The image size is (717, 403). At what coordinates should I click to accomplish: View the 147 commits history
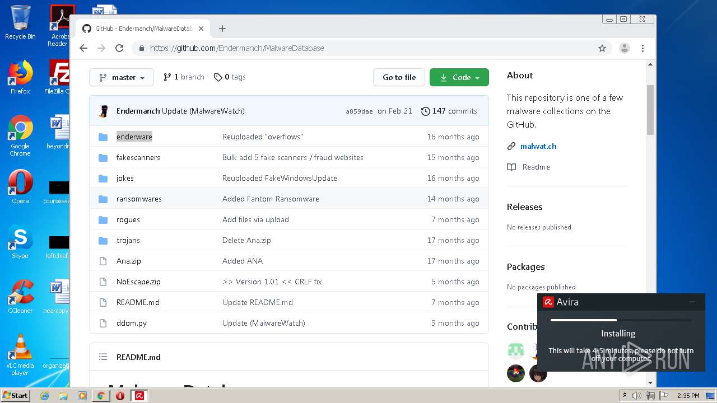pos(449,111)
